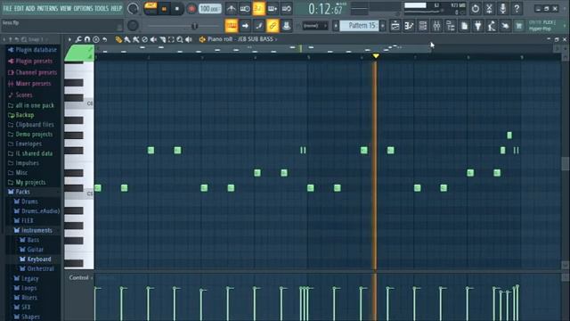Select the Select tool in piano roll

171,39
